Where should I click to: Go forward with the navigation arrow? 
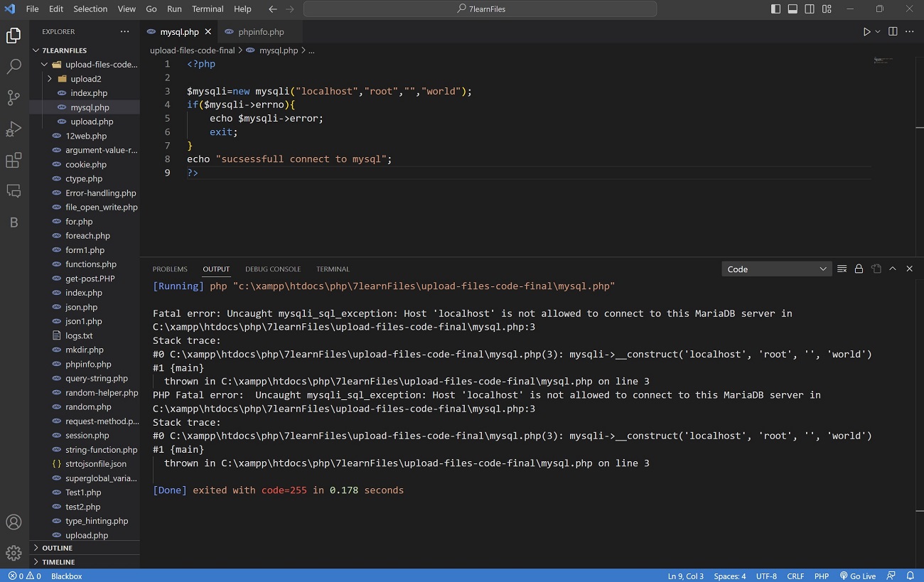[x=289, y=9]
